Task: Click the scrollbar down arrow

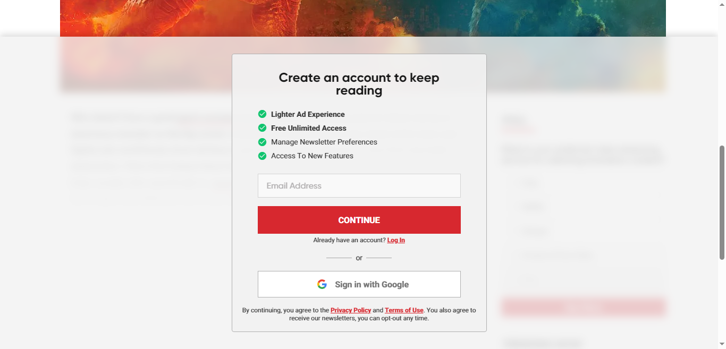Action: [x=722, y=345]
